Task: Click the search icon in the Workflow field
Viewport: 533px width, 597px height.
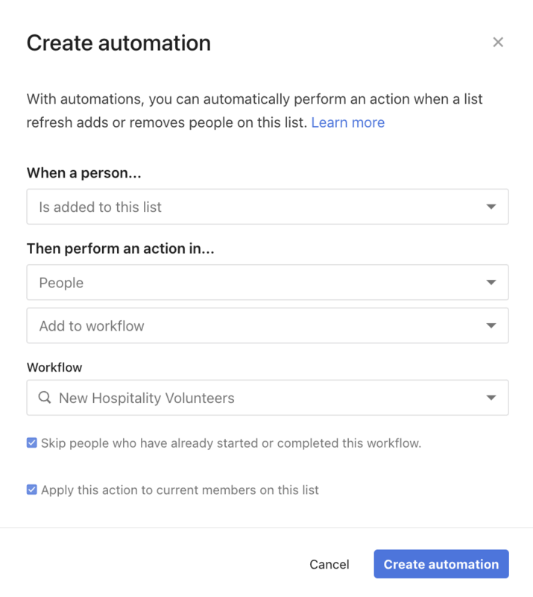Action: 43,398
